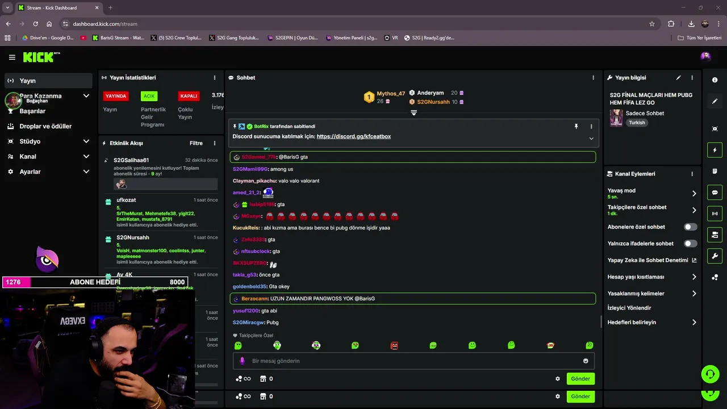This screenshot has width=727, height=409.
Task: Click the Tüm Yer İşaretleri bookmarks folder
Action: (x=700, y=38)
